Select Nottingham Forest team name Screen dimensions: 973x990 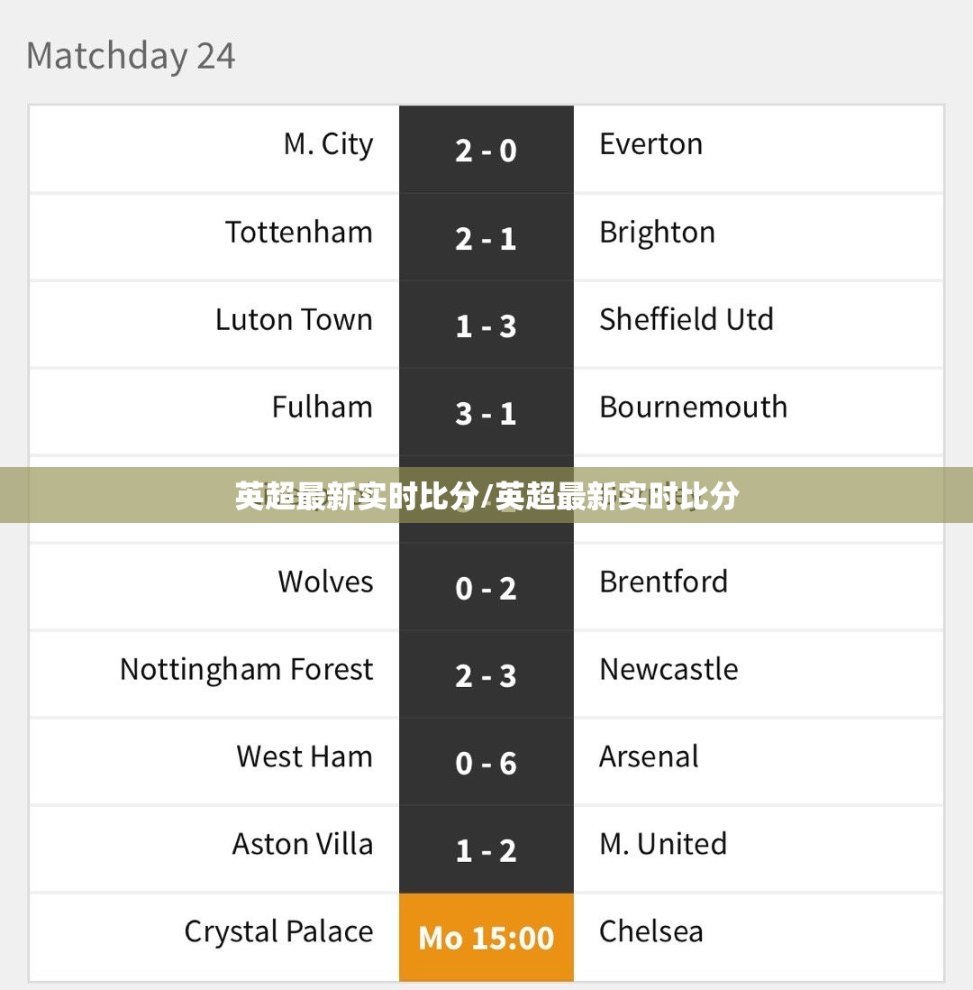tap(247, 670)
